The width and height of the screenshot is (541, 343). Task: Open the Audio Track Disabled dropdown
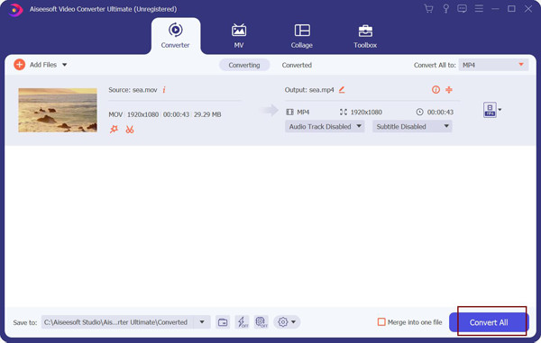click(x=325, y=127)
